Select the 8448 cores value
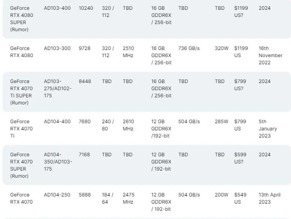The height and width of the screenshot is (219, 291). pyautogui.click(x=84, y=81)
